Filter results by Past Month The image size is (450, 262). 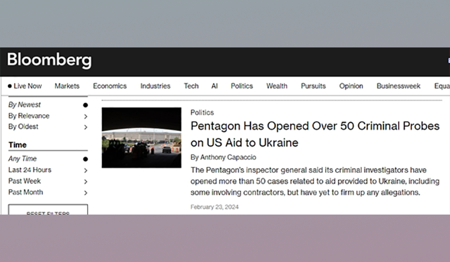click(x=26, y=192)
